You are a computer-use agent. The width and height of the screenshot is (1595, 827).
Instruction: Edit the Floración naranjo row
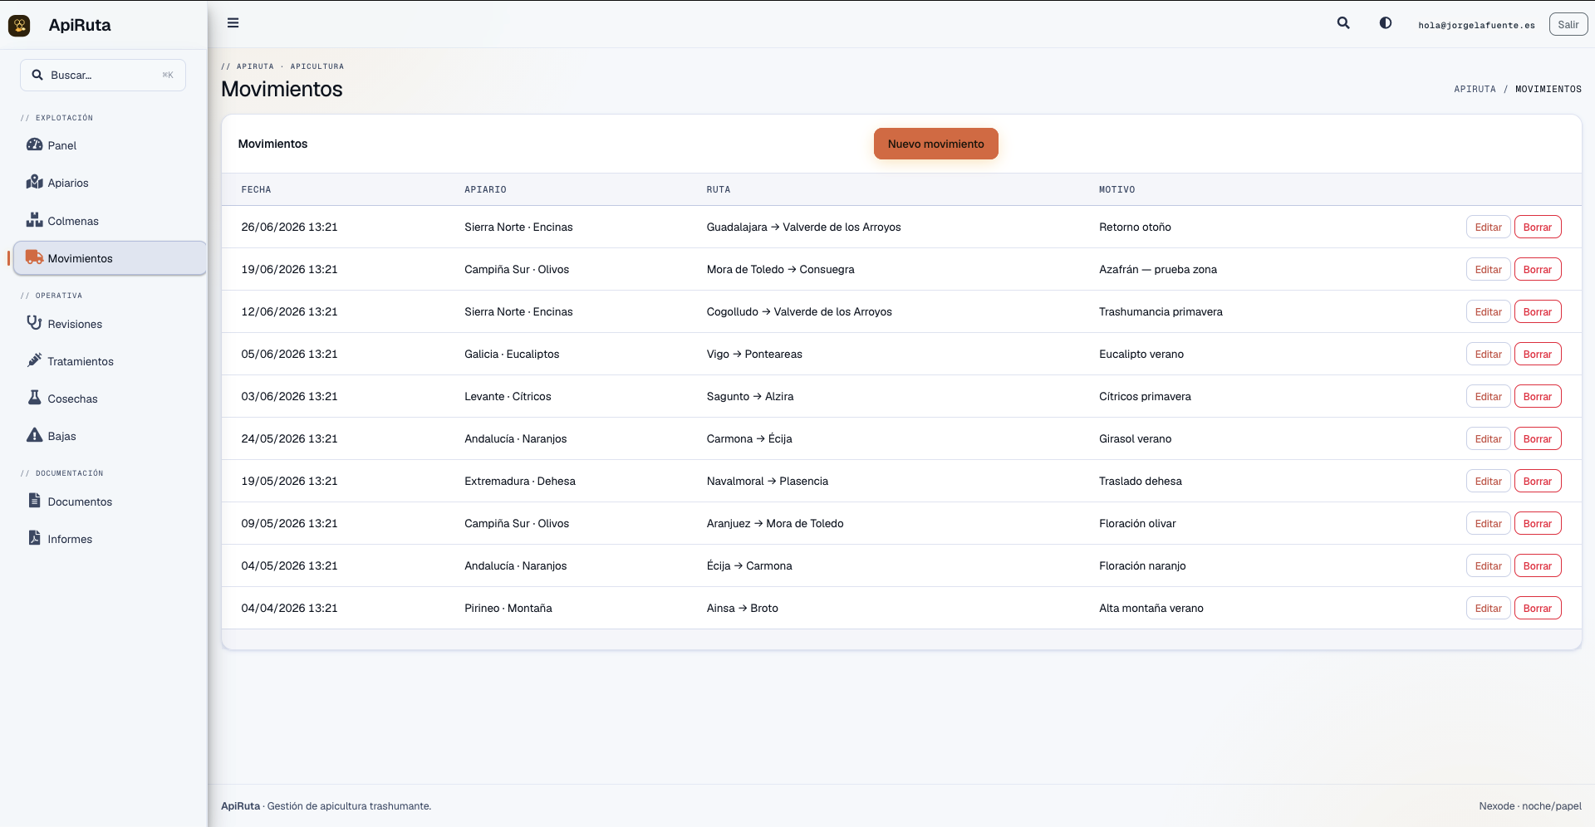[1488, 566]
